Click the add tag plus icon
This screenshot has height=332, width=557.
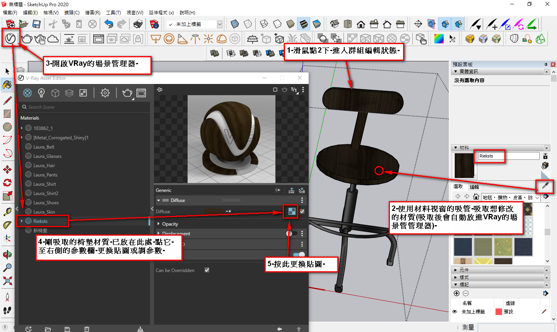[456, 293]
